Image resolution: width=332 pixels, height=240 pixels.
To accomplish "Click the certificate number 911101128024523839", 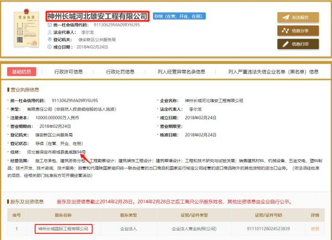I will 268,229.
